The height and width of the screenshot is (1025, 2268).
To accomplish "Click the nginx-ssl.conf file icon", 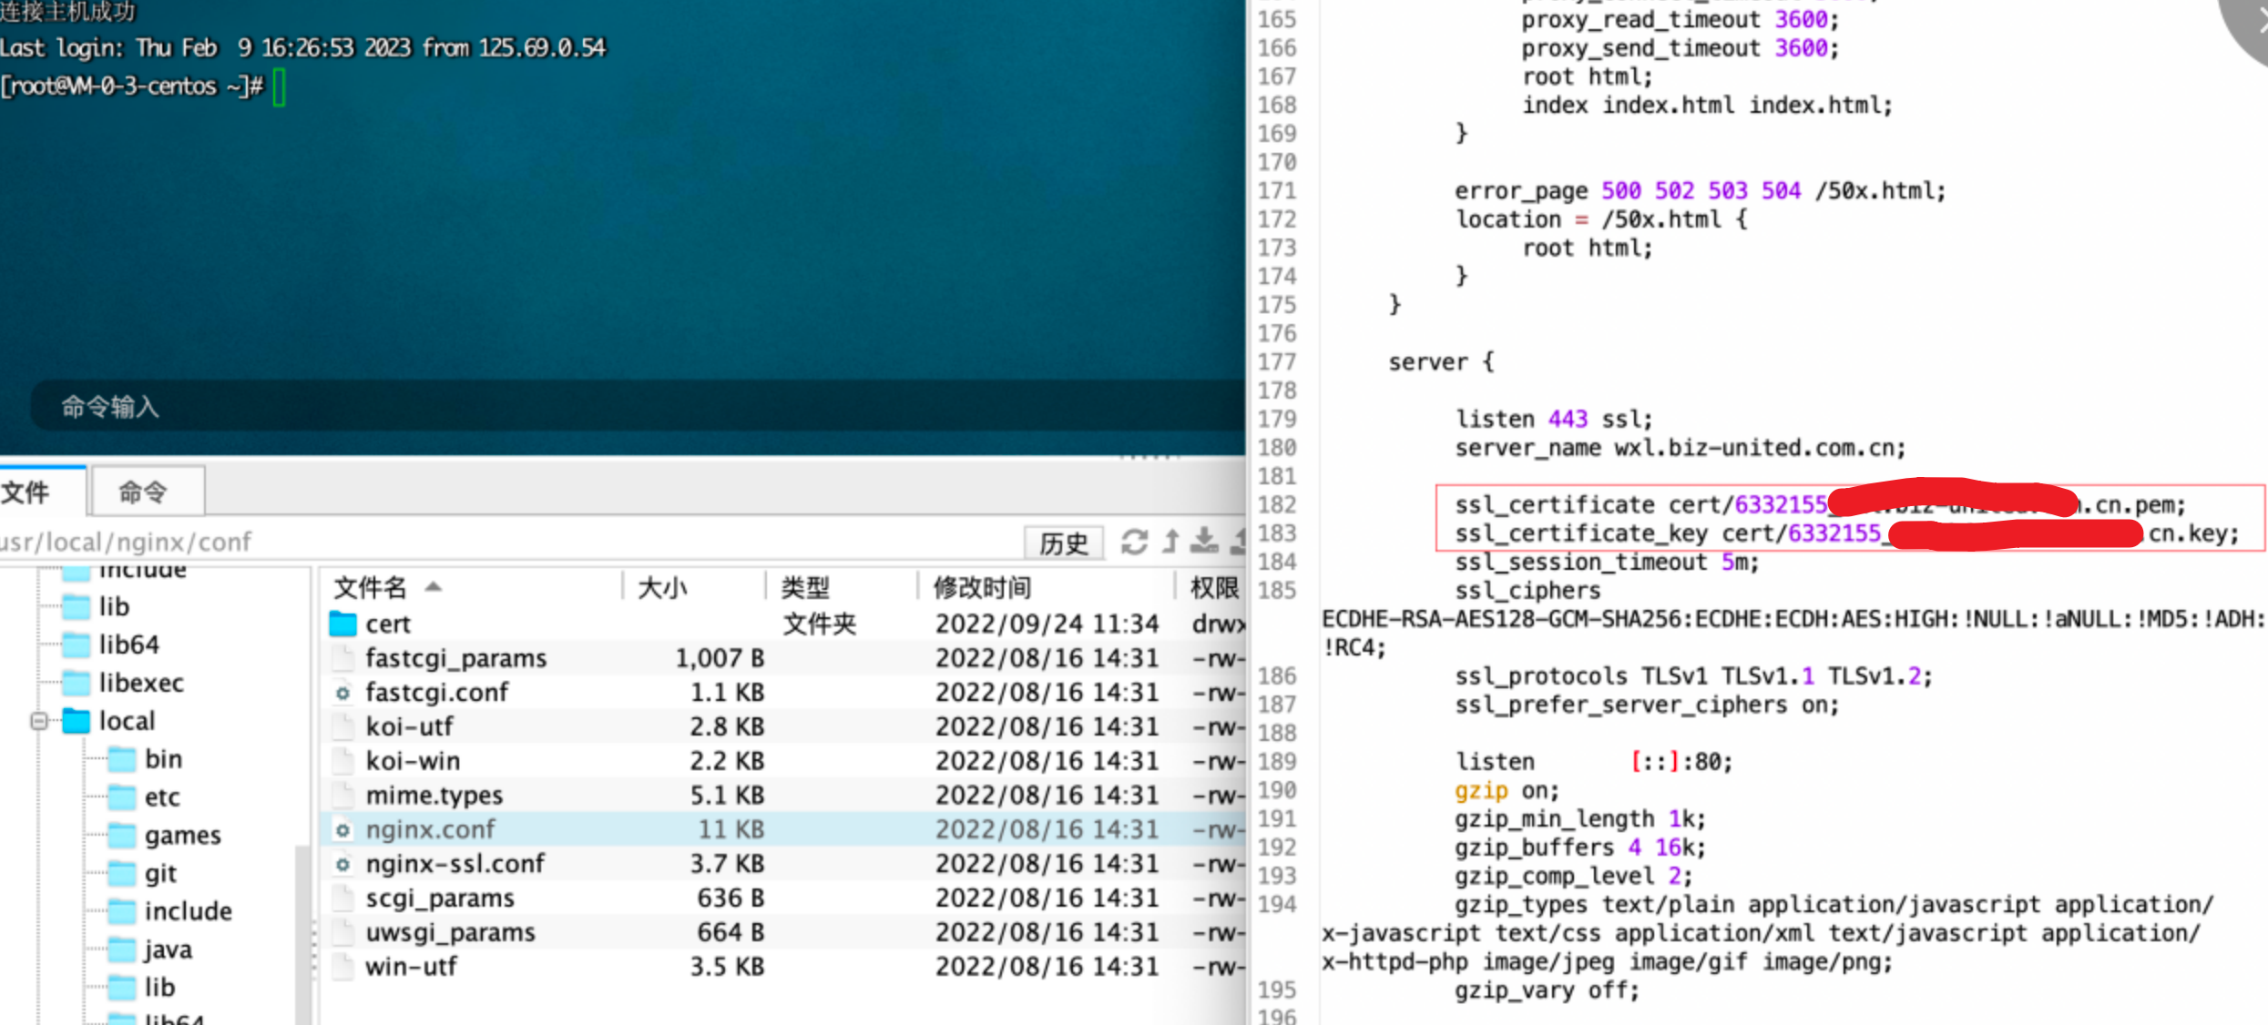I will point(342,864).
